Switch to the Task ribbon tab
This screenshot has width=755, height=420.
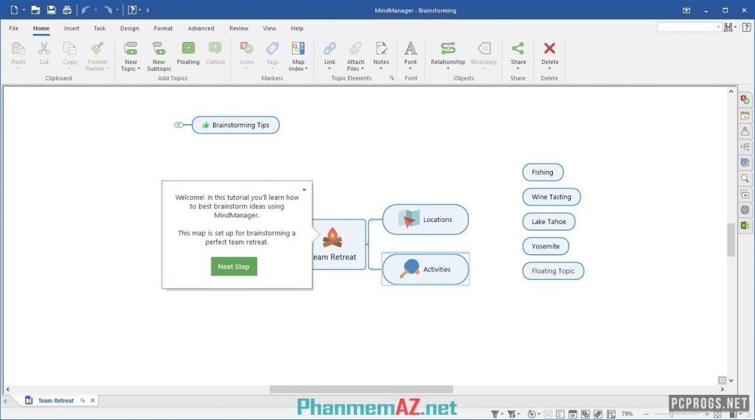[x=100, y=29]
